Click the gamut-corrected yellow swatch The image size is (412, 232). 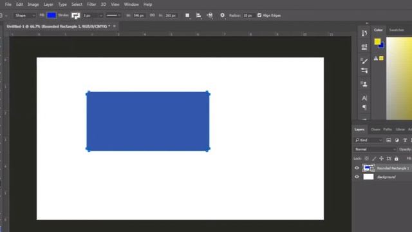click(381, 58)
